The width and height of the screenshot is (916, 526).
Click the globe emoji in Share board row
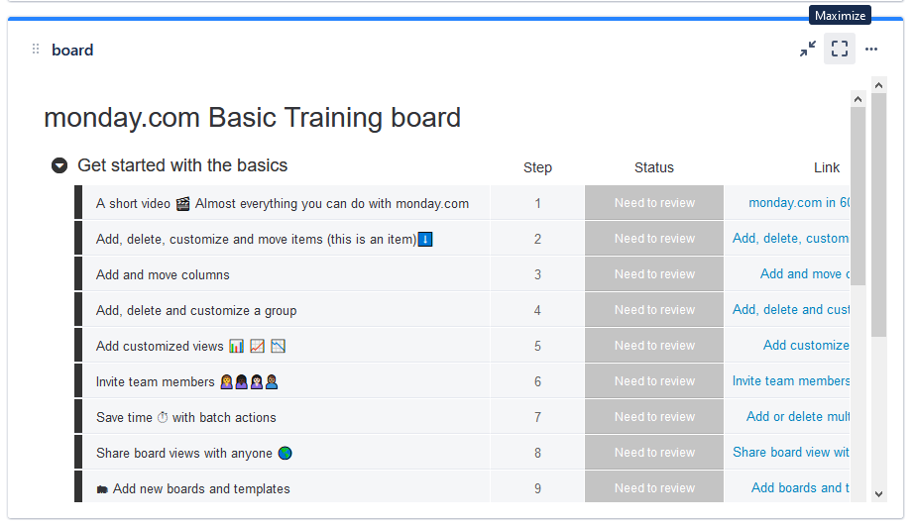tap(286, 453)
